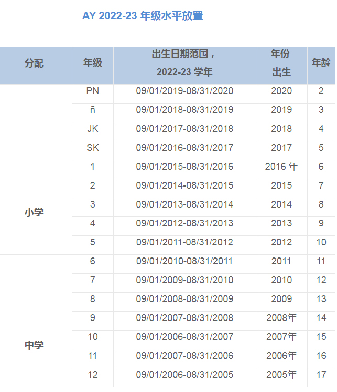This screenshot has width=337, height=392.
Task: Click the birth year cell 2016 年
Action: (x=281, y=167)
